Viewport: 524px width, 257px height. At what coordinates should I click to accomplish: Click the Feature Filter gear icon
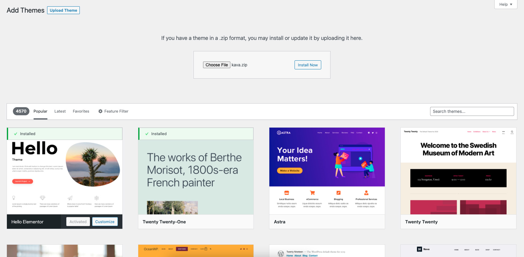pyautogui.click(x=100, y=111)
